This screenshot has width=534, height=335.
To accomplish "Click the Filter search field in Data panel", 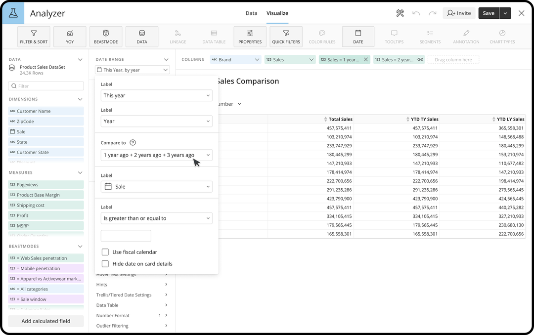I will tap(46, 86).
